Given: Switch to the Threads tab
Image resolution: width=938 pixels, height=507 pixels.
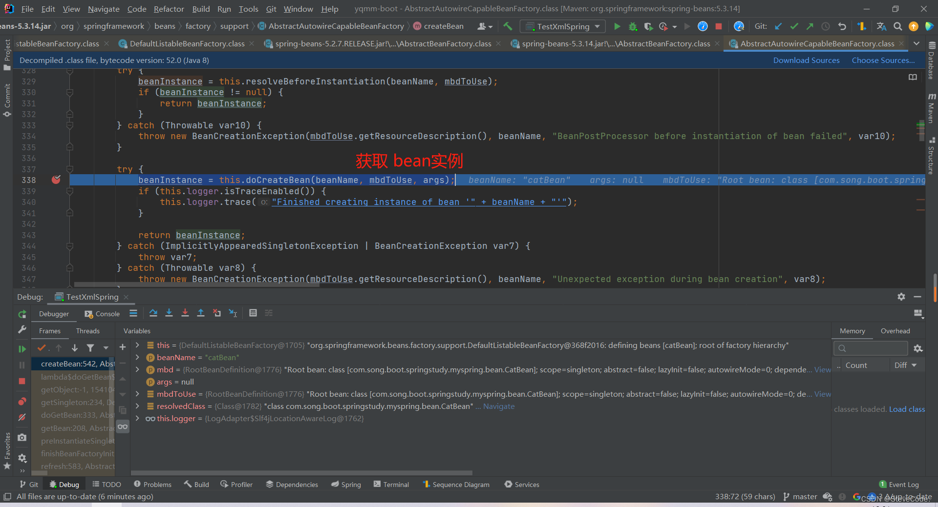Looking at the screenshot, I should point(88,331).
